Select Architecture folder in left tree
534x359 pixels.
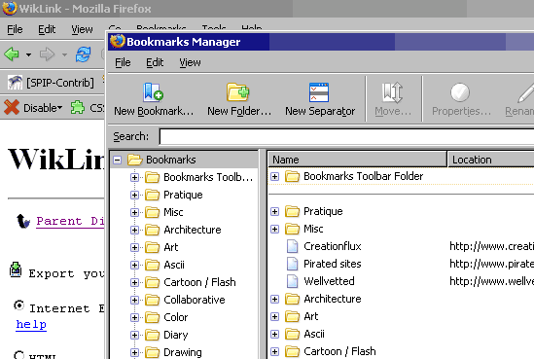click(x=193, y=230)
